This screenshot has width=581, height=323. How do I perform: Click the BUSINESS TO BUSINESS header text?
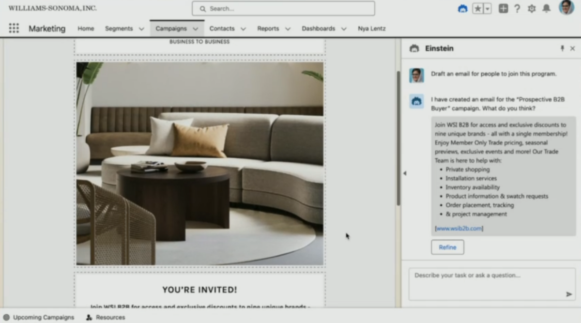(x=199, y=42)
